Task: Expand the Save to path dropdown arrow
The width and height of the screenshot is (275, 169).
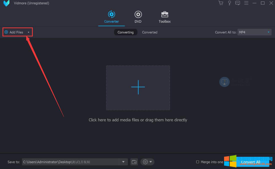Action: coord(123,162)
